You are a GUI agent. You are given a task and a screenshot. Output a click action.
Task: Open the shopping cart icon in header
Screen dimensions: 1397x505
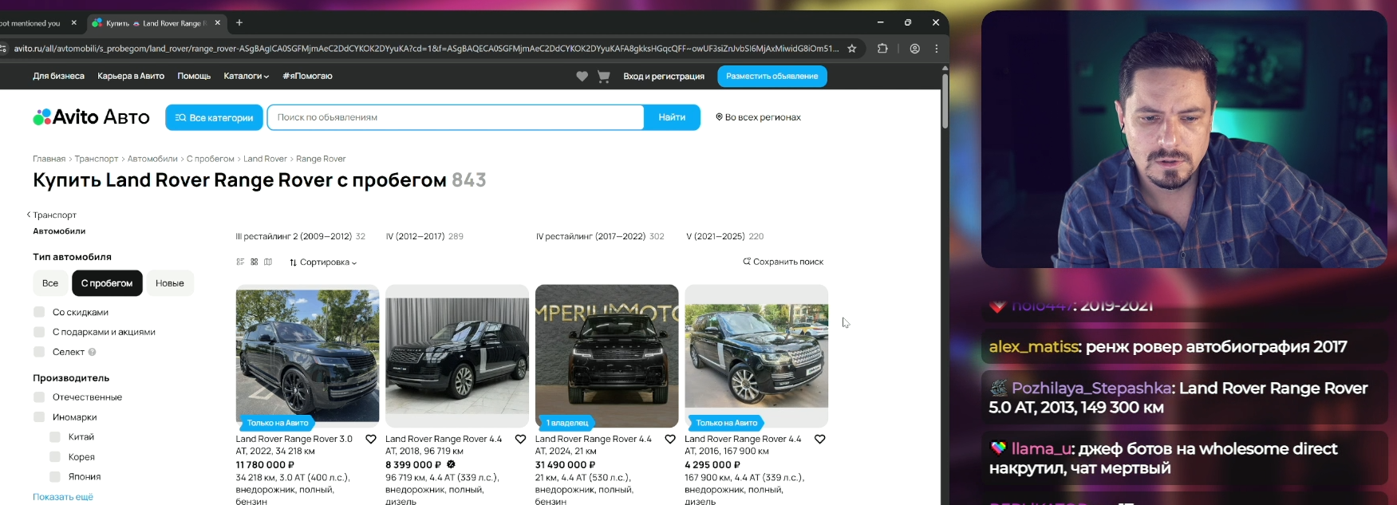(604, 76)
